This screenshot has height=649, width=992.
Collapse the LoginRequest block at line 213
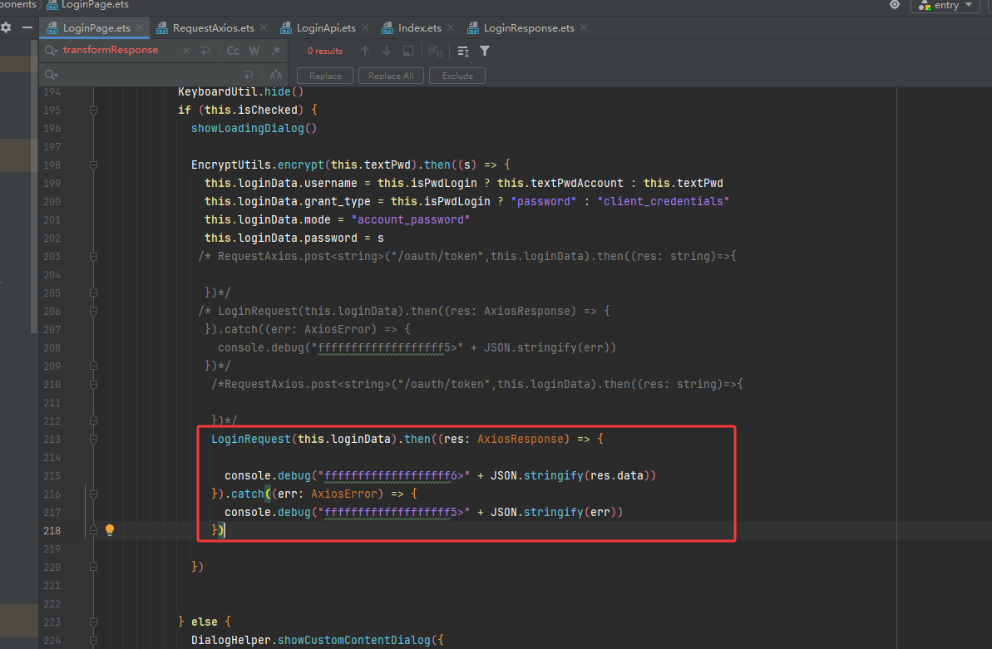coord(93,439)
